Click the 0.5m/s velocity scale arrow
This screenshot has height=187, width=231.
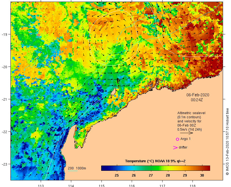click(x=186, y=133)
